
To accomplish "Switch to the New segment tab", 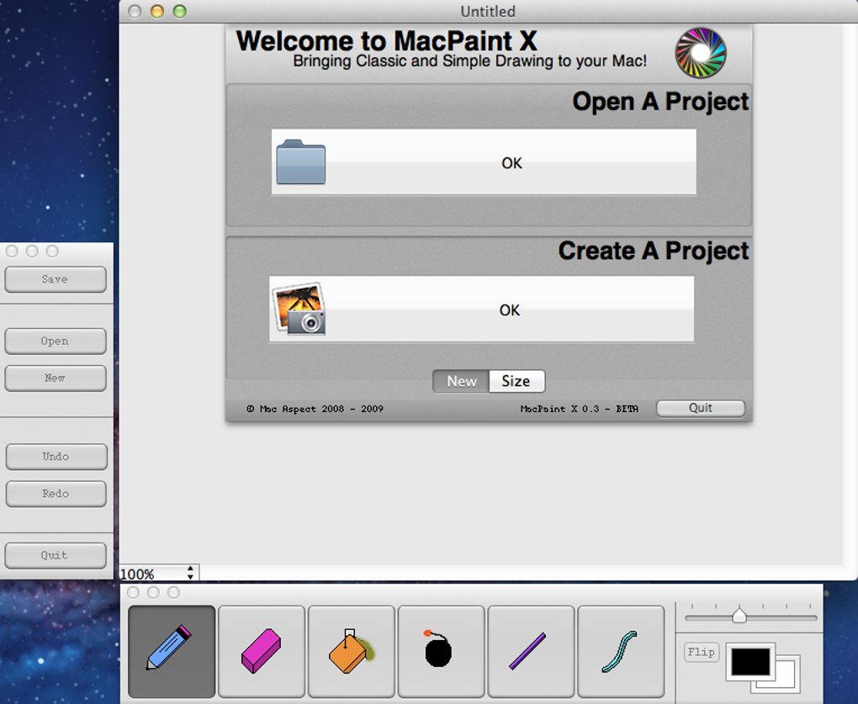I will 461,381.
